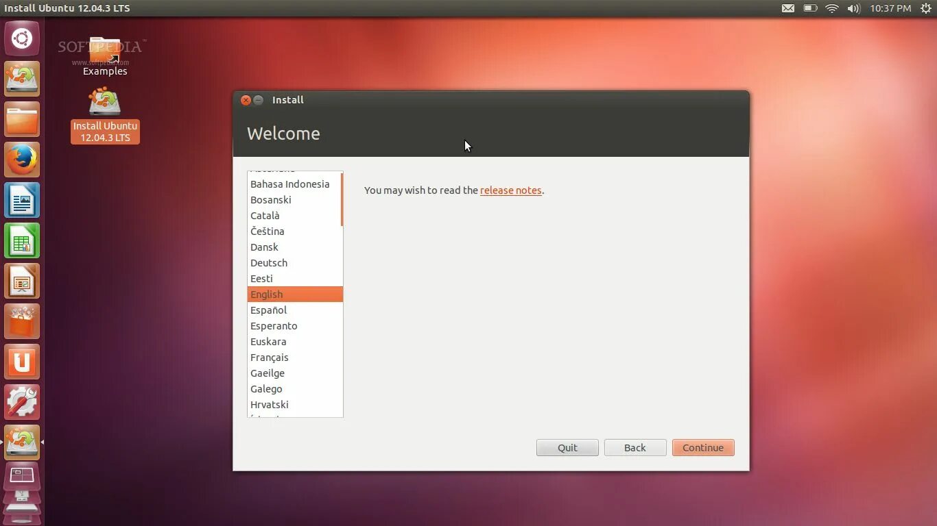Open the Wi-Fi network indicator

(x=832, y=8)
